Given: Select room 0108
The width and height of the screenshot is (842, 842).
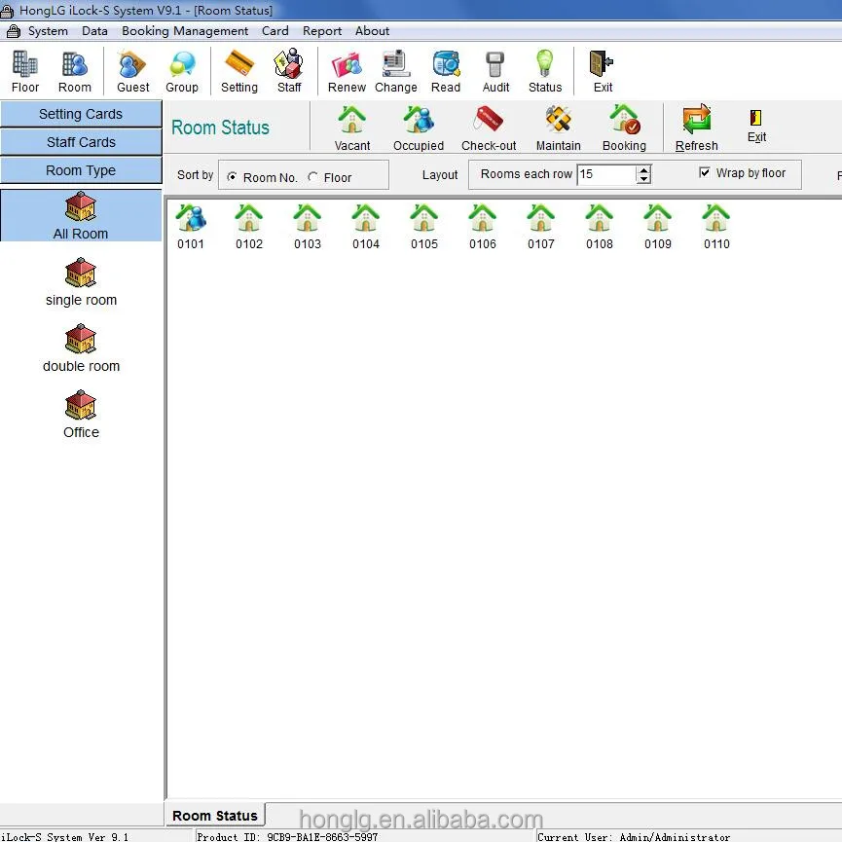Looking at the screenshot, I should click(600, 227).
